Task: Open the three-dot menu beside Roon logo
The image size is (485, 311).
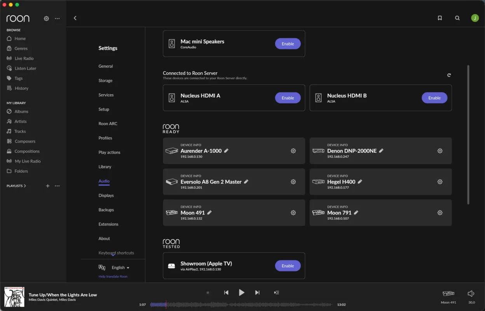Action: pos(57,18)
